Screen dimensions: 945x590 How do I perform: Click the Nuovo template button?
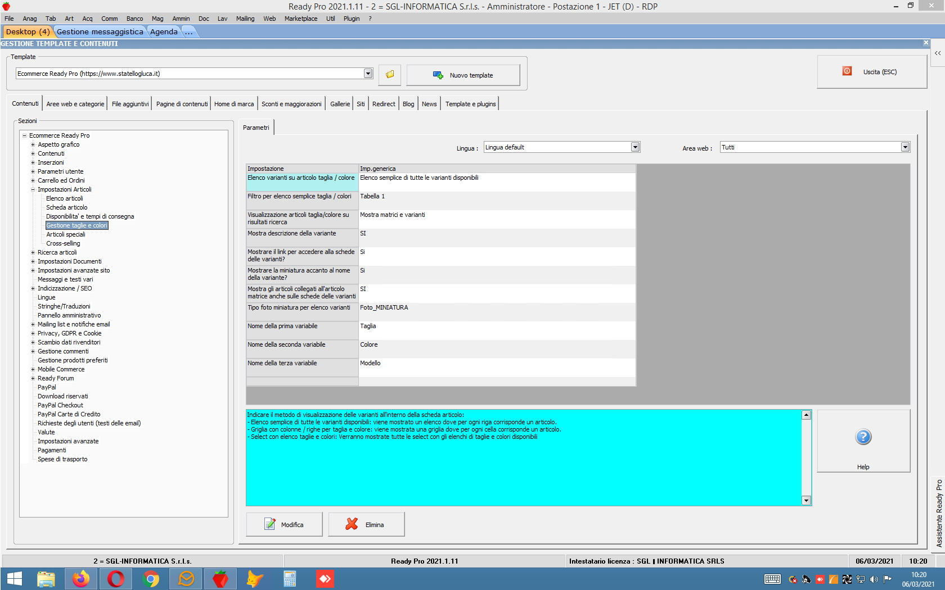[463, 75]
